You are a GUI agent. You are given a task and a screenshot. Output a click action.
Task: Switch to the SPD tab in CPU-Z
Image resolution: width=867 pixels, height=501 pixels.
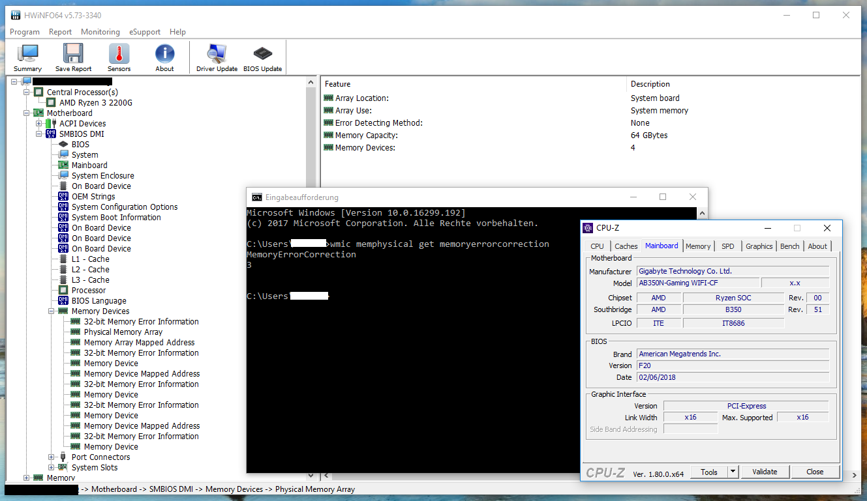click(x=728, y=246)
